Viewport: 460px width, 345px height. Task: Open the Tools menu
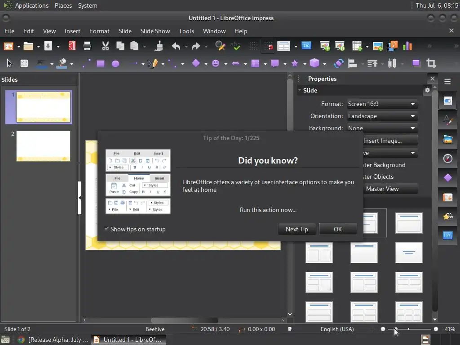[186, 31]
